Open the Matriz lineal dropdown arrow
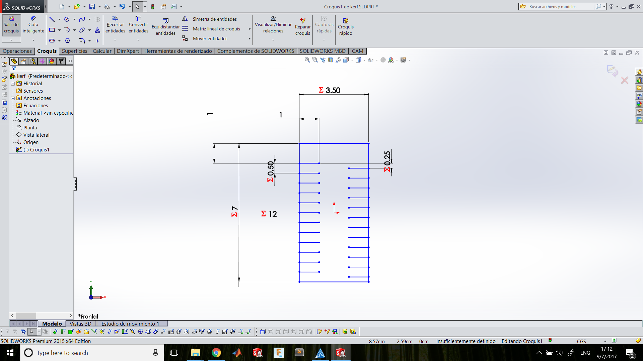Image resolution: width=643 pixels, height=361 pixels. [x=249, y=29]
